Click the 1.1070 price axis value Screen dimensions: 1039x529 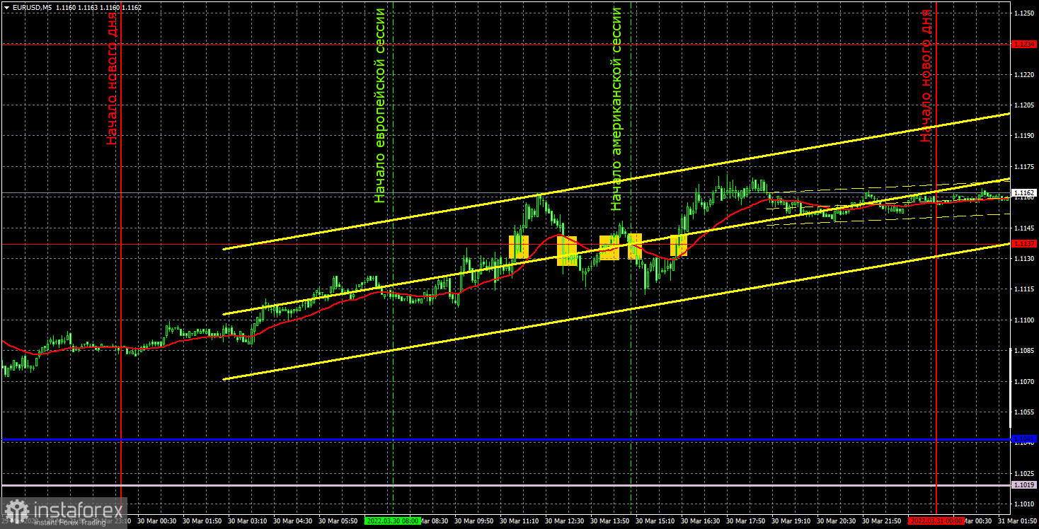[1024, 381]
